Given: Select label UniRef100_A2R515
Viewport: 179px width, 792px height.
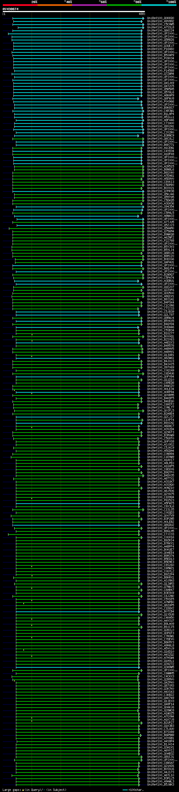Looking at the screenshot, I should point(161,166).
